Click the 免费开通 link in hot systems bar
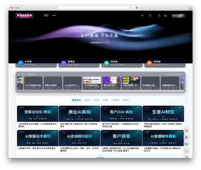The width and height of the screenshot is (201, 170). 175,74
